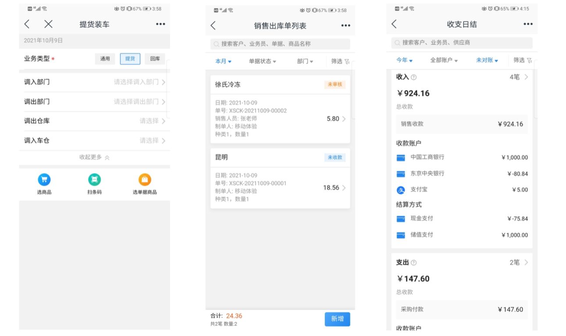Click the 中国工商银行 card icon

click(401, 157)
